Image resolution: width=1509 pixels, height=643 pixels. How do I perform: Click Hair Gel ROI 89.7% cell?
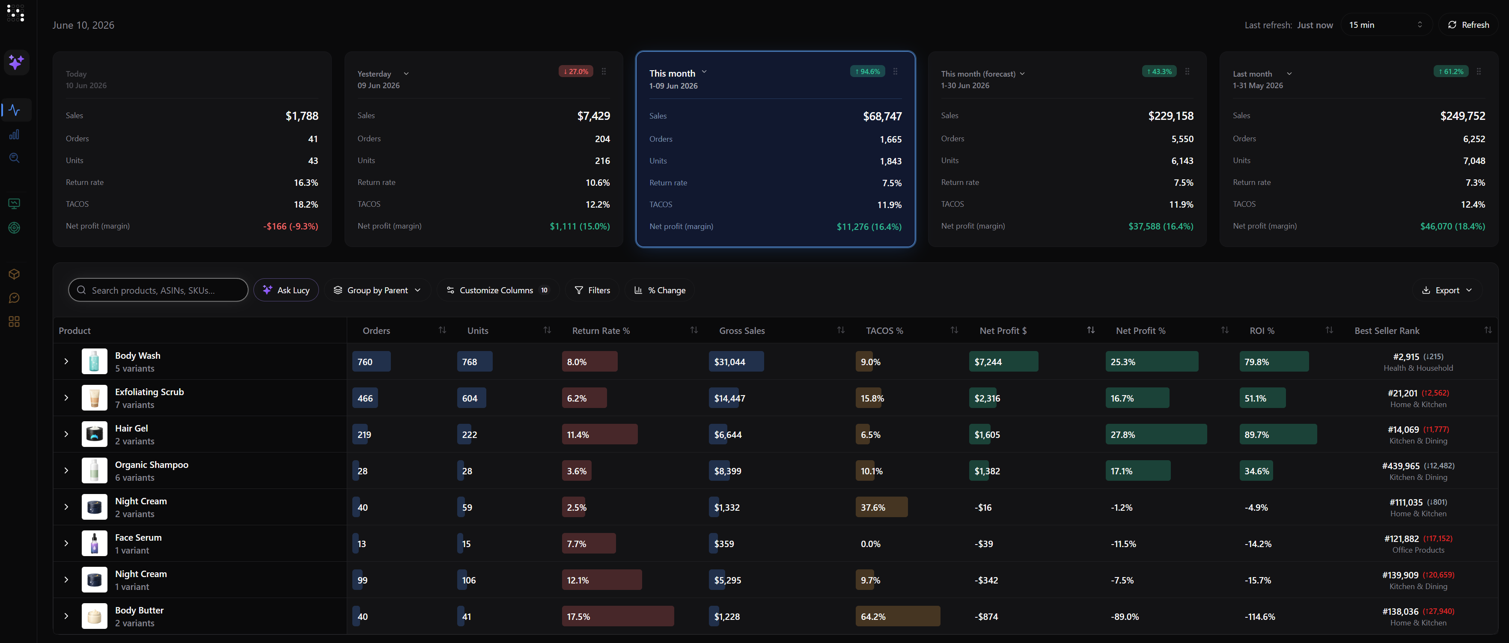[x=1278, y=434]
